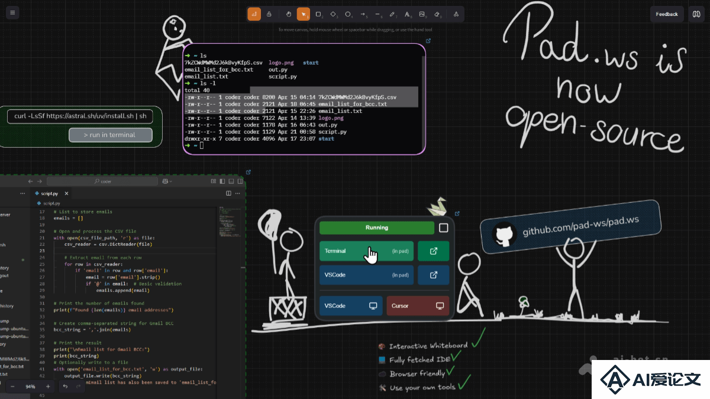Open sidebar more actions ellipsis
The width and height of the screenshot is (710, 399).
[x=22, y=193]
